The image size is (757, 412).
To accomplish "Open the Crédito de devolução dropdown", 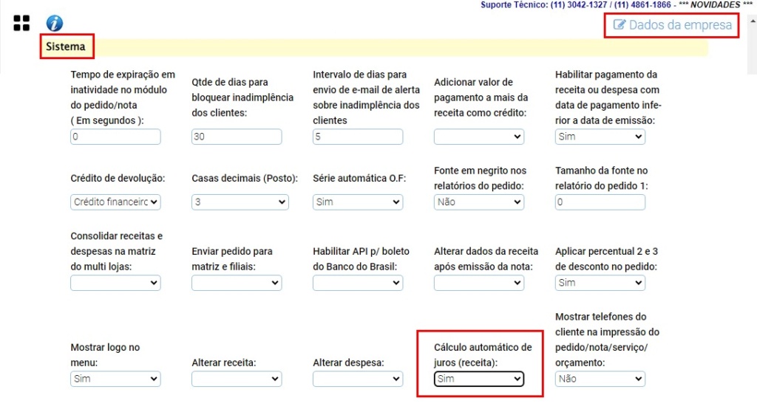I will (x=115, y=202).
